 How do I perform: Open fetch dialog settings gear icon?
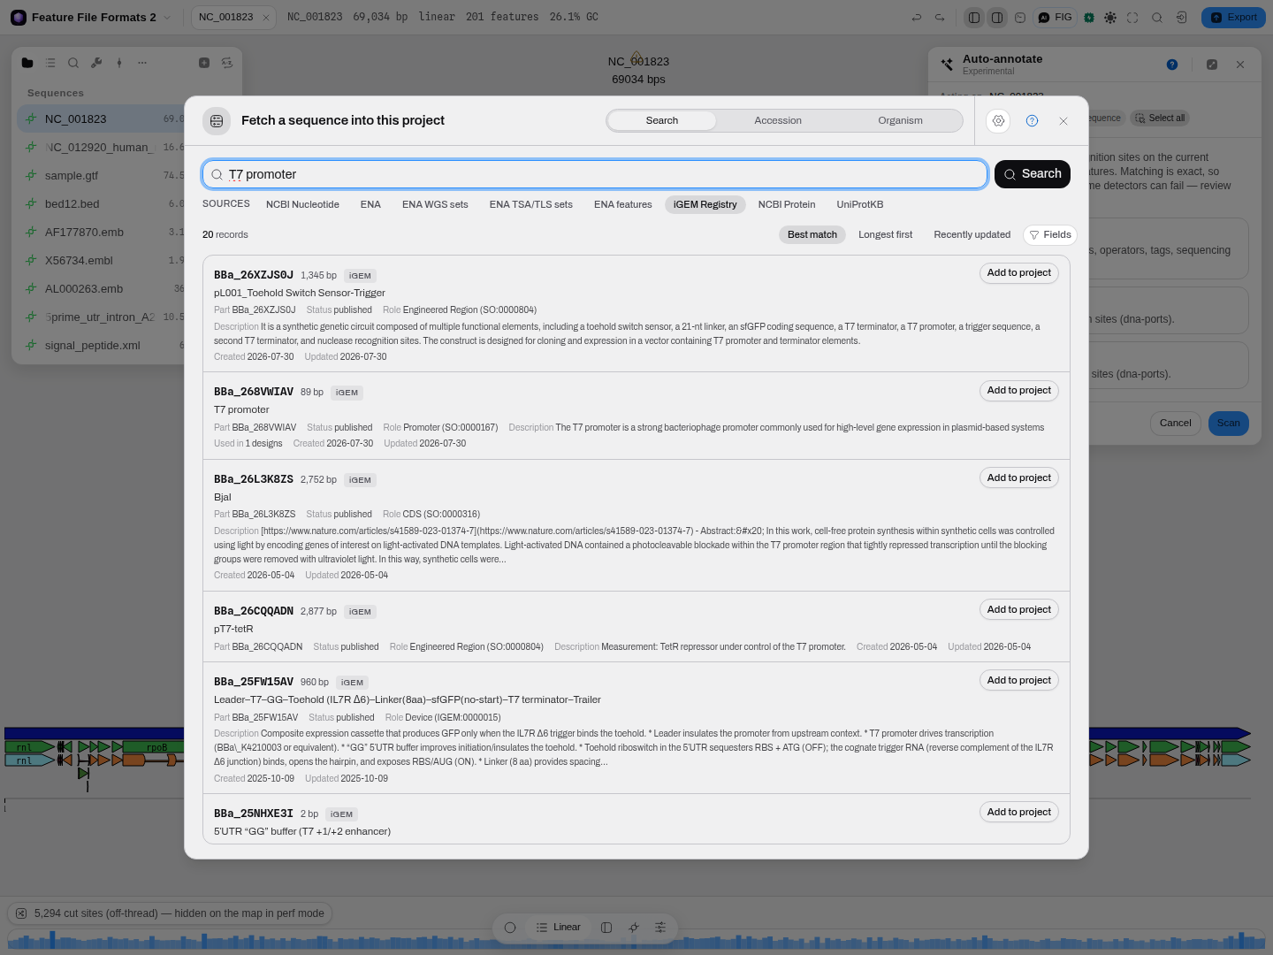[x=998, y=121]
